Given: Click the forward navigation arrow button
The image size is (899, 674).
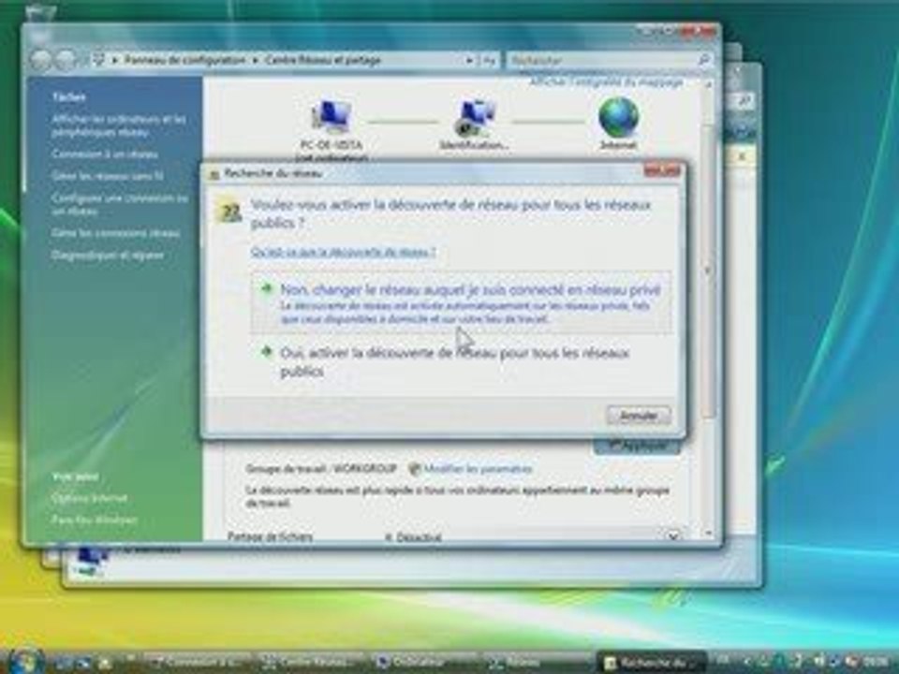Looking at the screenshot, I should 66,60.
